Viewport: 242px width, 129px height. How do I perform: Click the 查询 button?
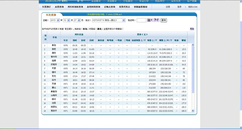pyautogui.click(x=164, y=20)
